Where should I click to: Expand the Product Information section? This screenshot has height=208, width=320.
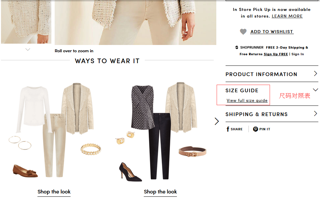[x=315, y=74]
